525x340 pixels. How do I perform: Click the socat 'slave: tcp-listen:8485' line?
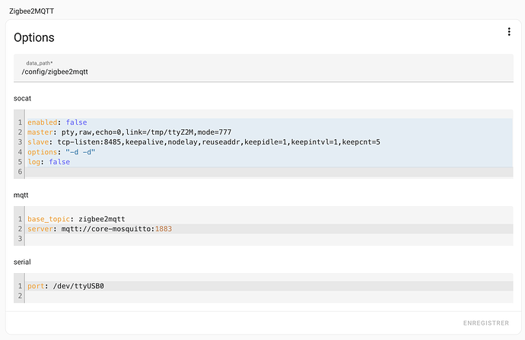tap(269, 142)
